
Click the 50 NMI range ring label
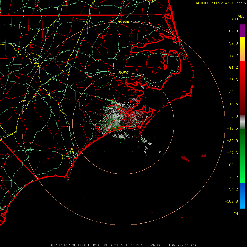(123, 72)
